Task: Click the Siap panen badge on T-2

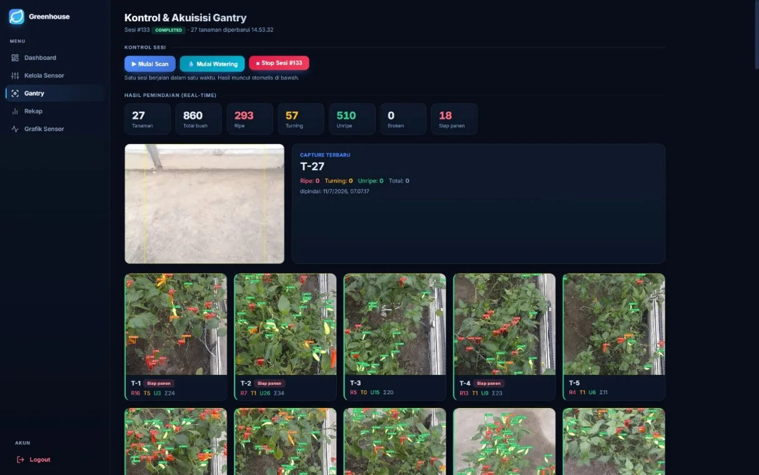Action: pos(269,384)
